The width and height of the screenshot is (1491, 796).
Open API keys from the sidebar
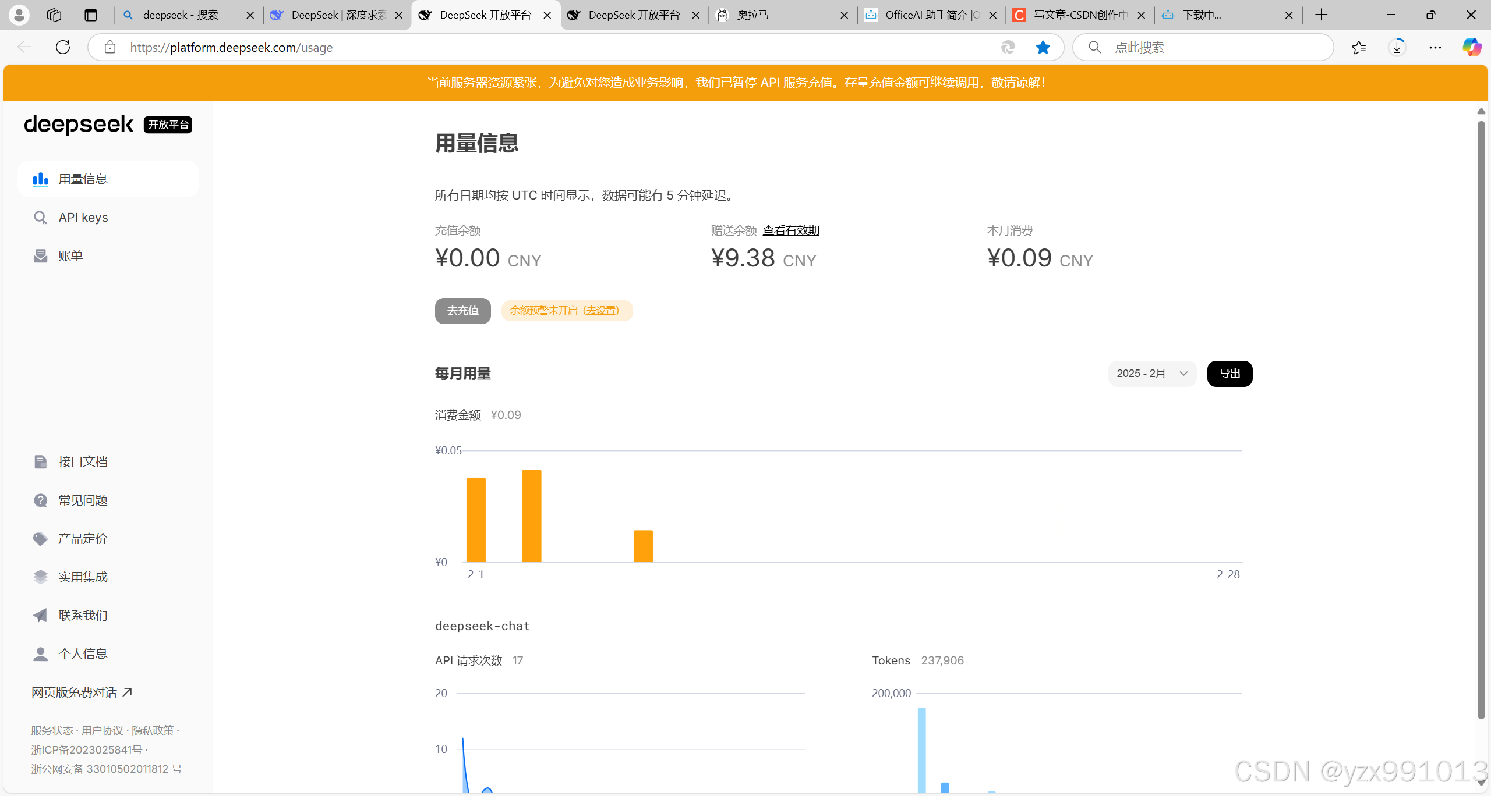coord(83,218)
